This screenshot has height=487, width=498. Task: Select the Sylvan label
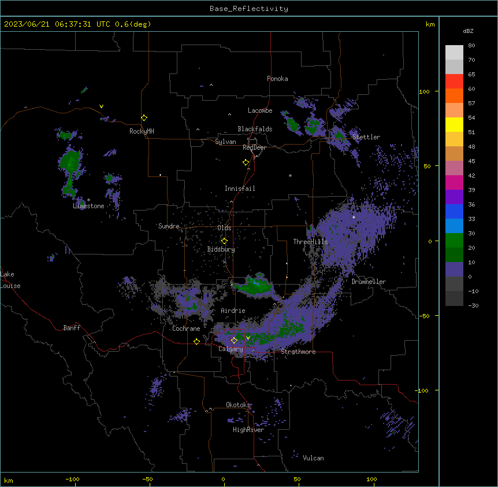[225, 142]
